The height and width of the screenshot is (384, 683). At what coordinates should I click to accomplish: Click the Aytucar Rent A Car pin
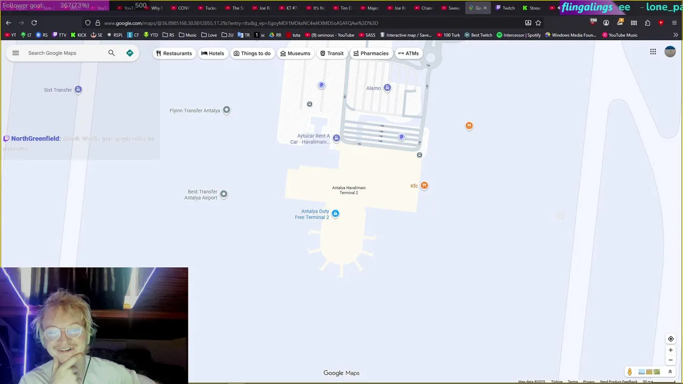pyautogui.click(x=336, y=138)
